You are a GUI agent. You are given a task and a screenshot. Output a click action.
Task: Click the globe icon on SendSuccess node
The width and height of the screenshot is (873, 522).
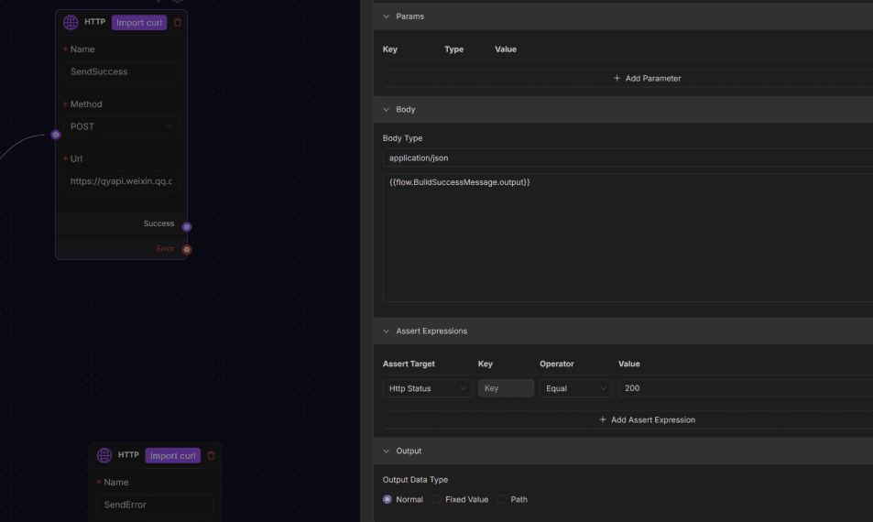point(71,22)
